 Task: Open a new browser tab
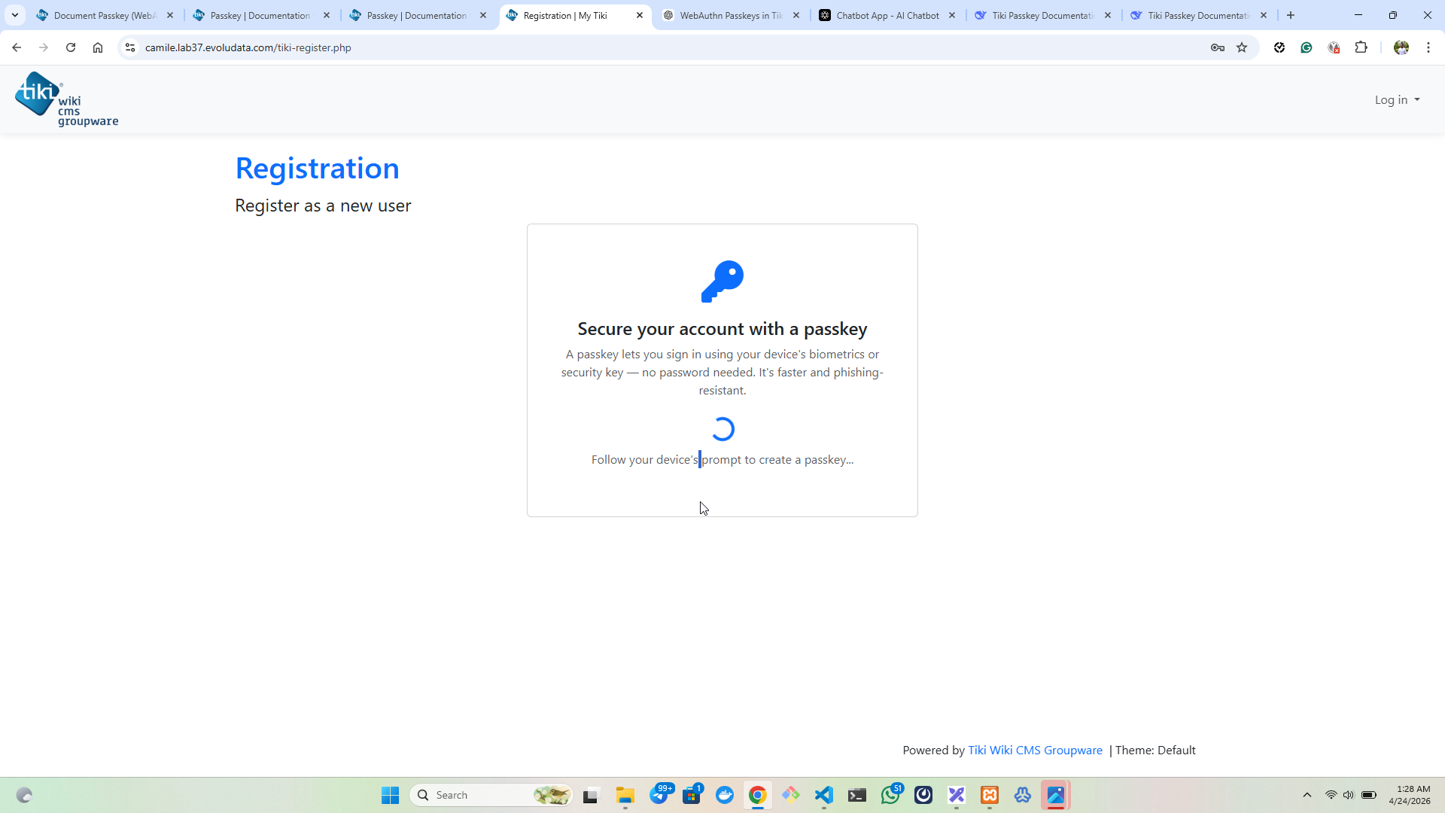(1291, 15)
